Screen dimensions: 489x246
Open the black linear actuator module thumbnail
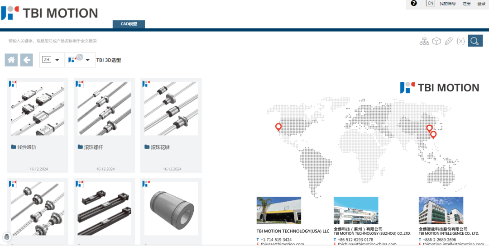point(104,208)
